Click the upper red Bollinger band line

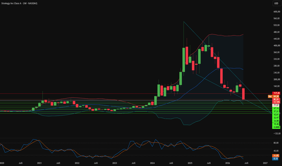point(225,36)
